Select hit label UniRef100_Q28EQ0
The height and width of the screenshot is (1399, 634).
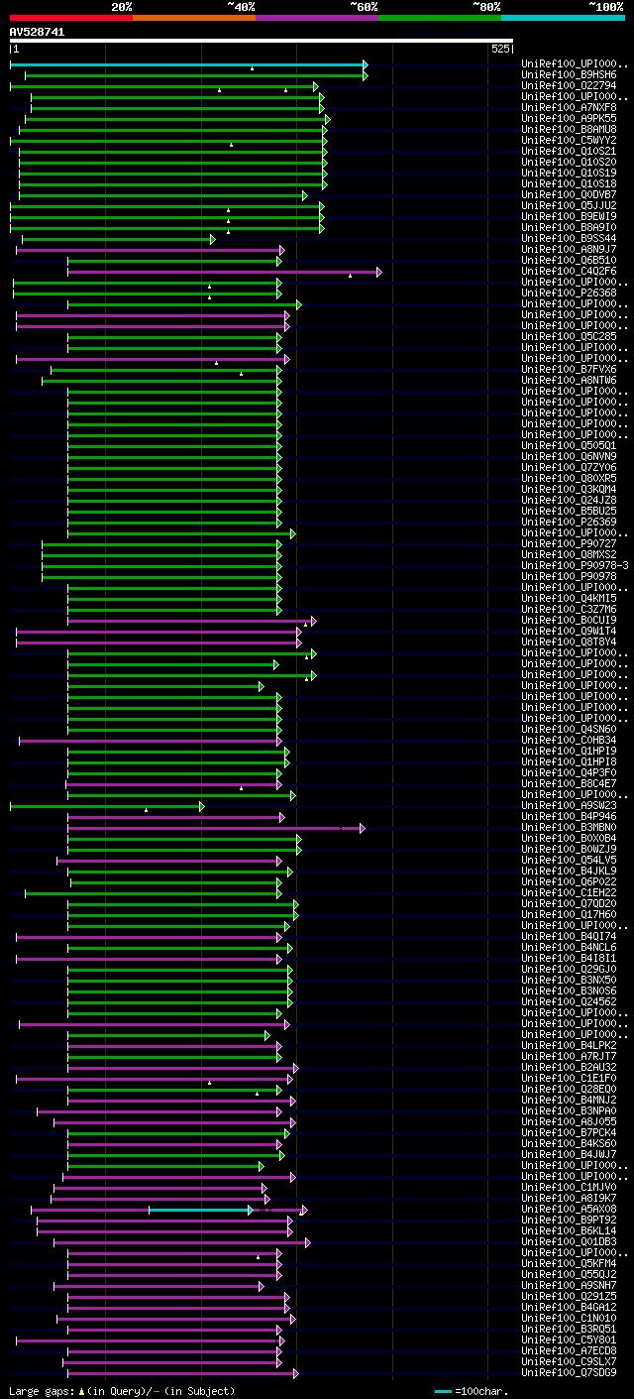(569, 1089)
